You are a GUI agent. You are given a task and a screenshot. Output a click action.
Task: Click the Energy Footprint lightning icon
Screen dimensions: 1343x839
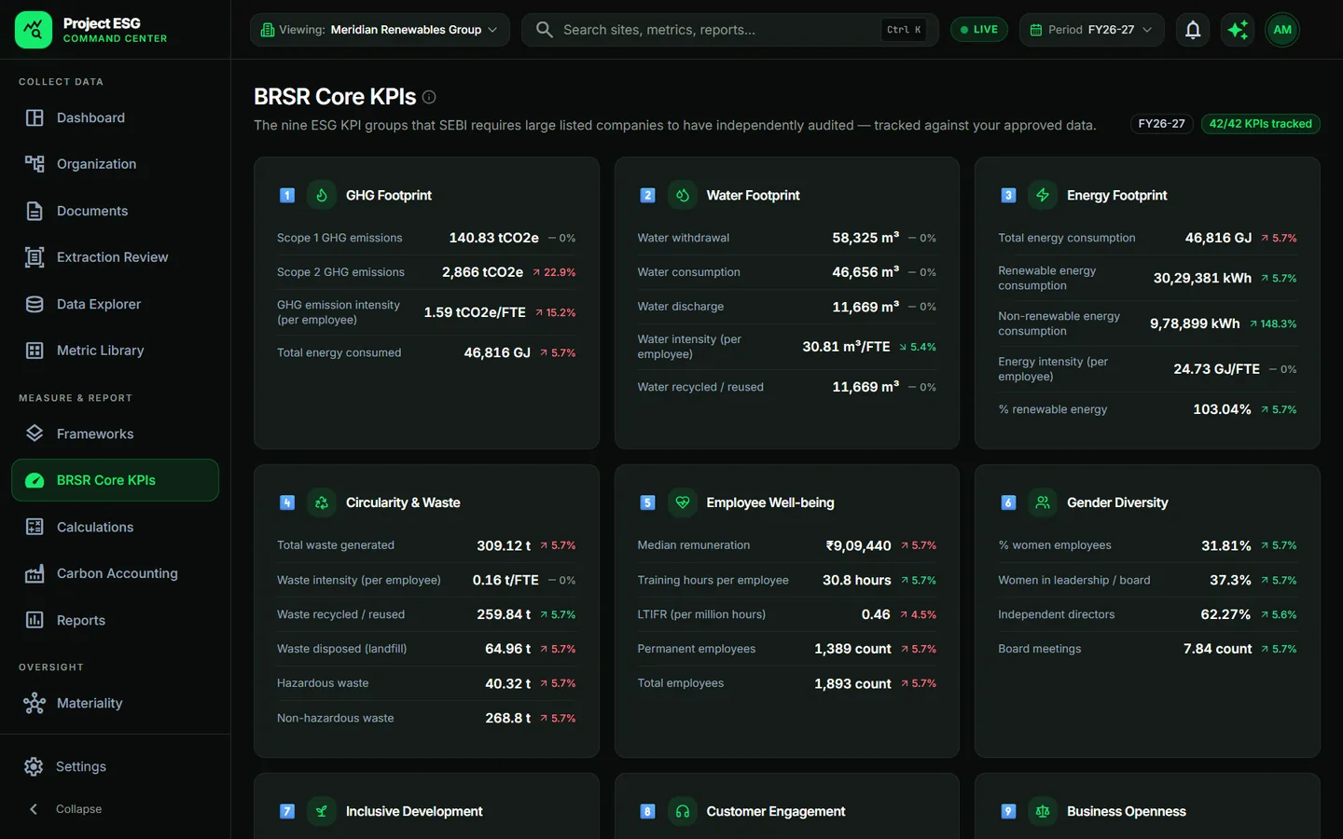1043,195
